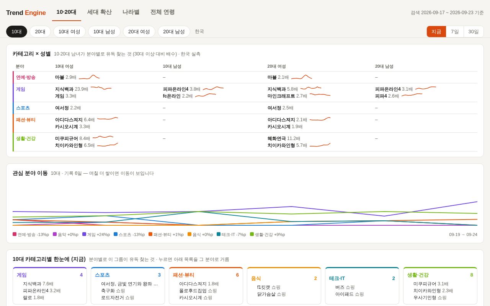Filter by 10대 남성
The height and width of the screenshot is (306, 490).
click(104, 31)
